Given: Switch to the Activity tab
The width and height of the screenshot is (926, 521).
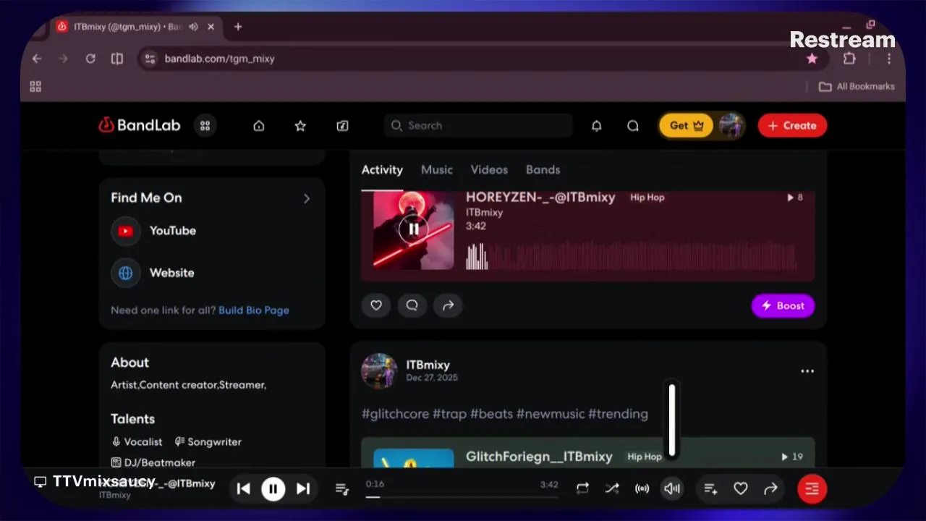Looking at the screenshot, I should [382, 170].
